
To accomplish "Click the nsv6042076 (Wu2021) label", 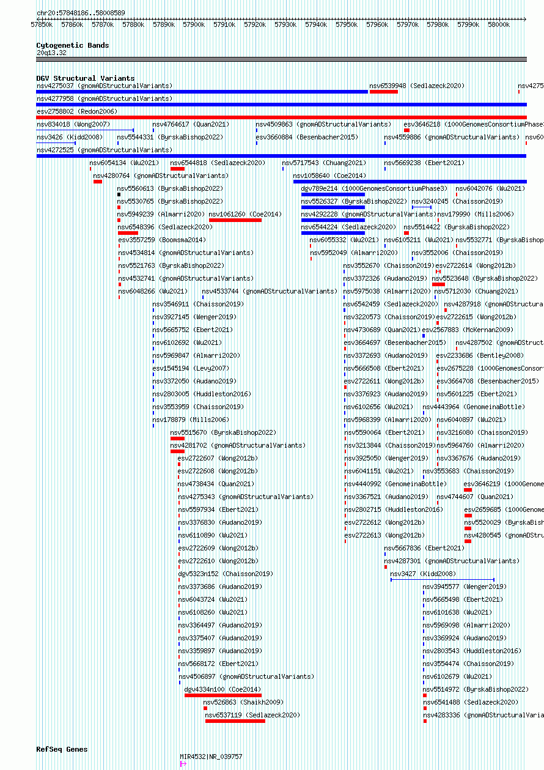I will 490,188.
